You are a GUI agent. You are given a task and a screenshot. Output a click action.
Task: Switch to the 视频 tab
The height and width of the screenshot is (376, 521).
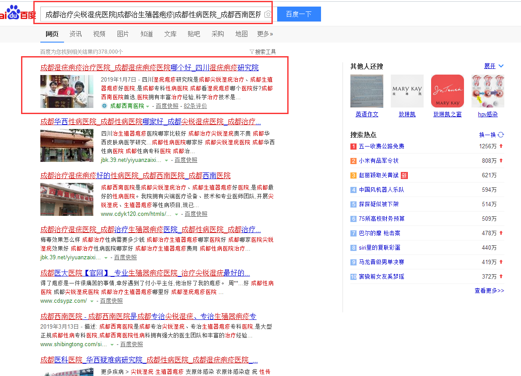pos(99,34)
